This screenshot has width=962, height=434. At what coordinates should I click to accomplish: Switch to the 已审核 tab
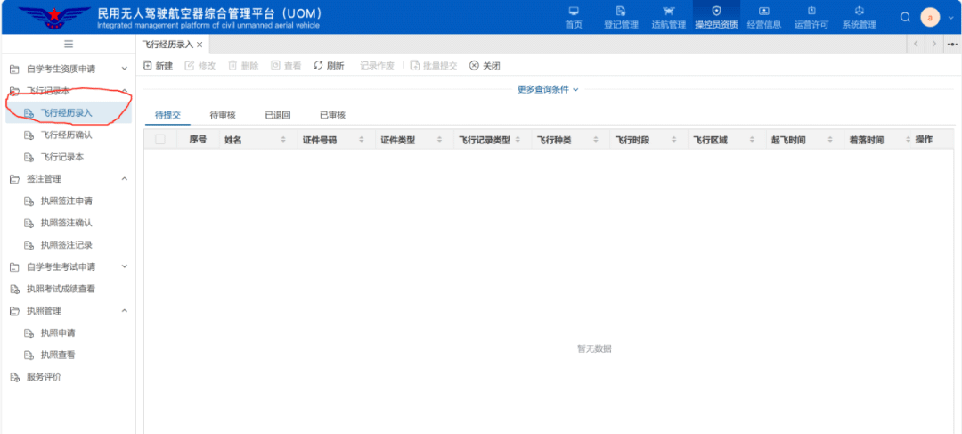tap(332, 115)
